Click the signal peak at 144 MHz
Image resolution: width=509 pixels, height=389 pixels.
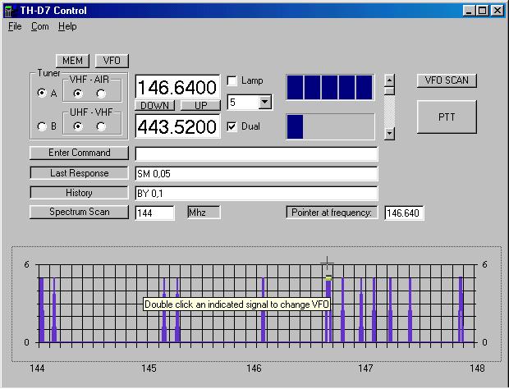(x=42, y=310)
